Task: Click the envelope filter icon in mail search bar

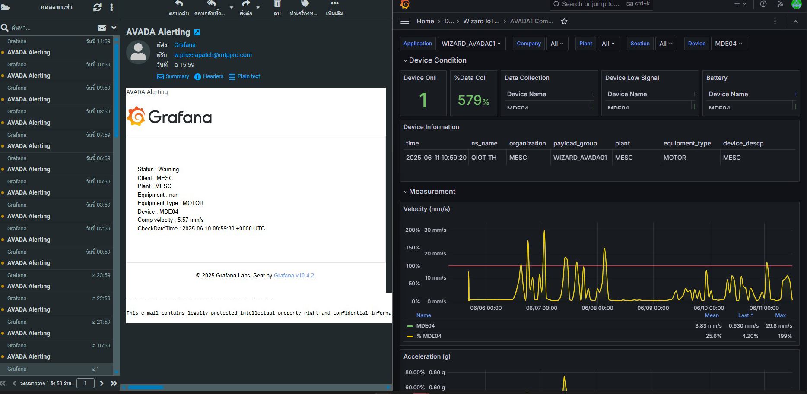Action: (x=102, y=28)
